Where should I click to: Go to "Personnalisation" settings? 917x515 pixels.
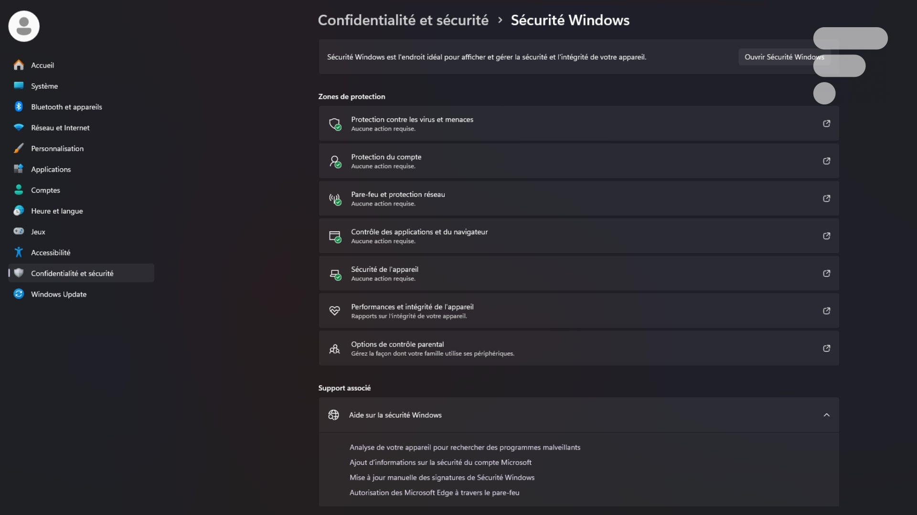[x=57, y=148]
